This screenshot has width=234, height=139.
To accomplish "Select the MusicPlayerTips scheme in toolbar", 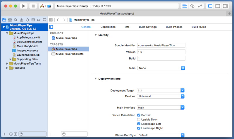I will [42, 6].
